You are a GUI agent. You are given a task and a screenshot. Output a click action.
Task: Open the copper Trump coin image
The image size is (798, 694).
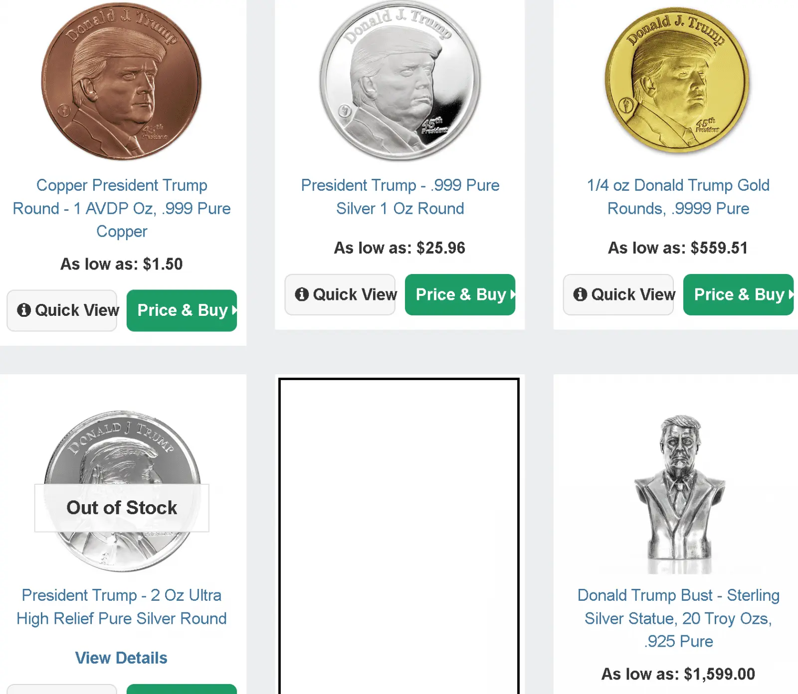(x=122, y=82)
